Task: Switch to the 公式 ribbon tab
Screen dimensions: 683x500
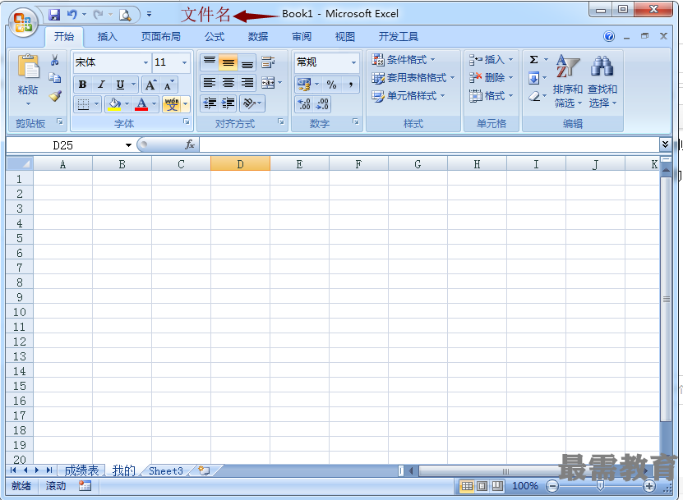Action: 215,37
